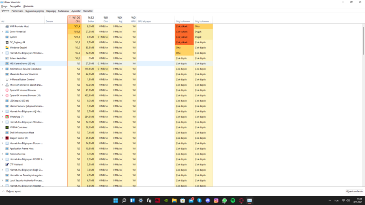Click the X-Mouse Button Control icon
This screenshot has height=205, width=365.
pos(7,79)
